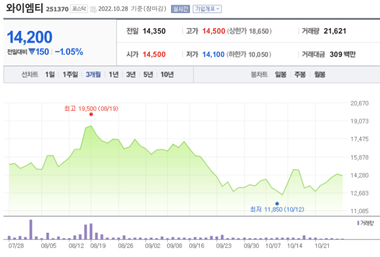Click the 저가 value 14,100

point(214,54)
